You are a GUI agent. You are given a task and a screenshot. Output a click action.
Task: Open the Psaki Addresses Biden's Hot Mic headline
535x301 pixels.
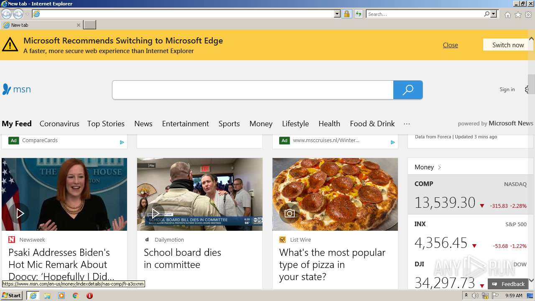click(61, 265)
